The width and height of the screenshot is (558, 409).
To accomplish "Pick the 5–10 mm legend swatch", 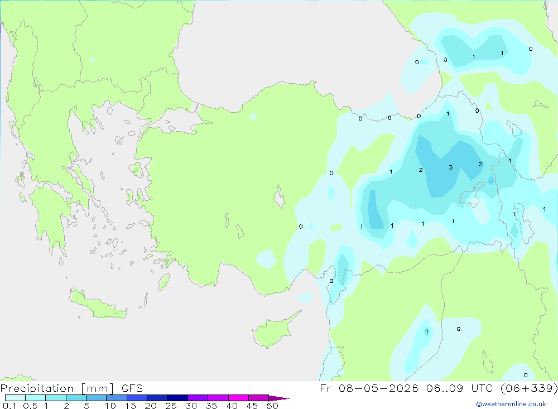I will [96, 398].
